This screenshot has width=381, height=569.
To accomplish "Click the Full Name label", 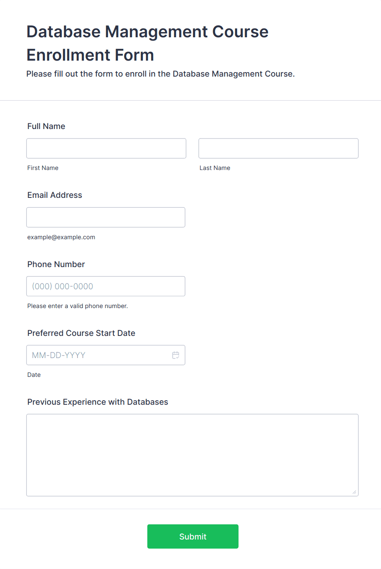I will pos(46,126).
